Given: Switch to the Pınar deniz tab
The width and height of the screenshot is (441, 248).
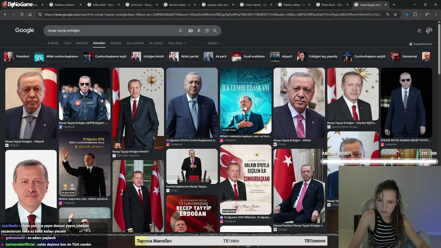Looking at the screenshot, I should pyautogui.click(x=331, y=5).
